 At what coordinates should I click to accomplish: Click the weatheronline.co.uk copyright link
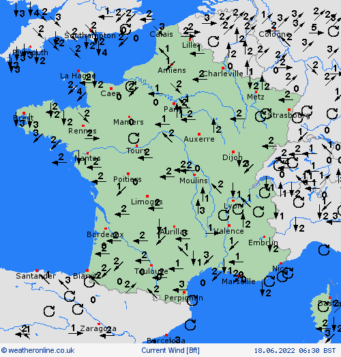pos(38,350)
